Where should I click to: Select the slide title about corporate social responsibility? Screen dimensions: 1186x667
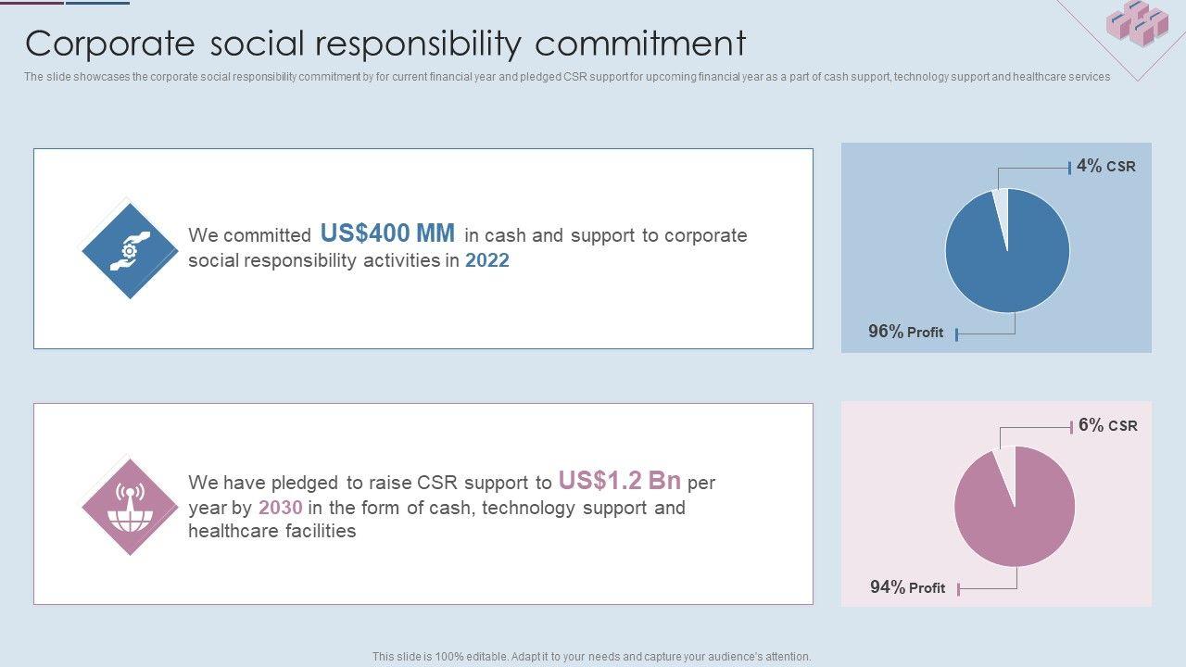pyautogui.click(x=385, y=44)
